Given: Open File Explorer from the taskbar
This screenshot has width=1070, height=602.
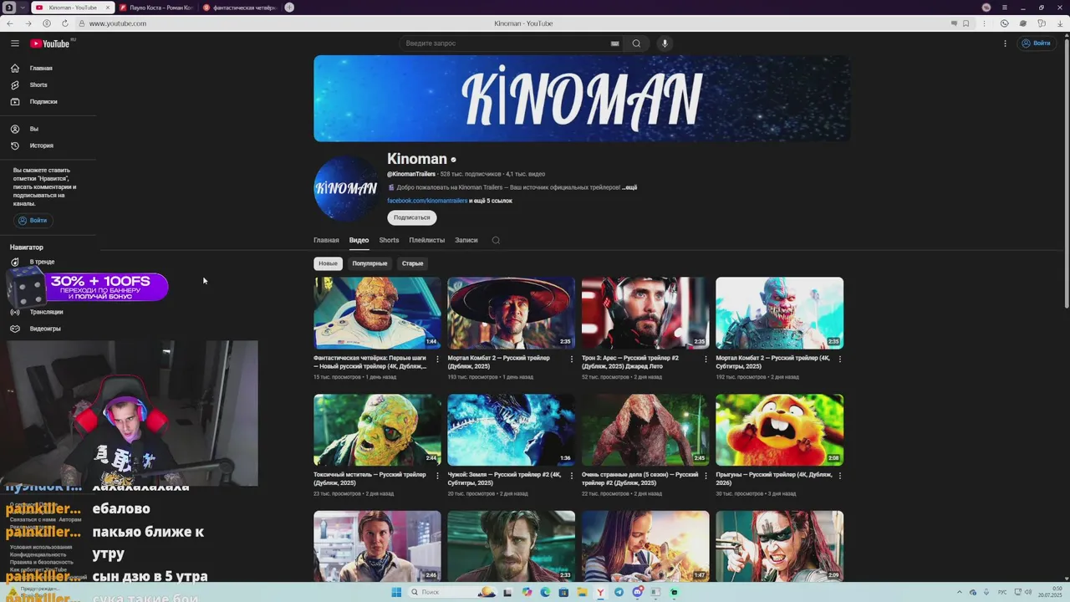Looking at the screenshot, I should pos(582,592).
